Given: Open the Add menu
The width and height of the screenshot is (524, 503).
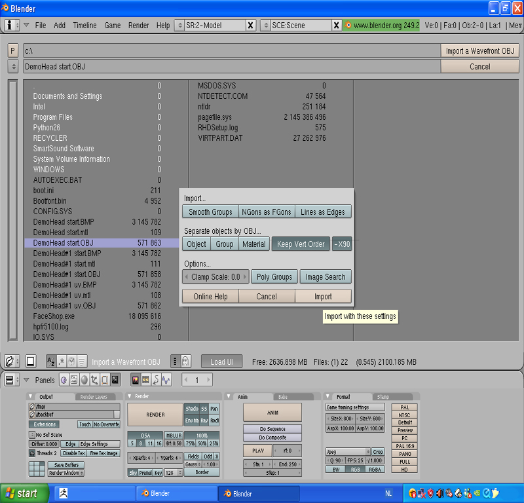Looking at the screenshot, I should pos(60,26).
